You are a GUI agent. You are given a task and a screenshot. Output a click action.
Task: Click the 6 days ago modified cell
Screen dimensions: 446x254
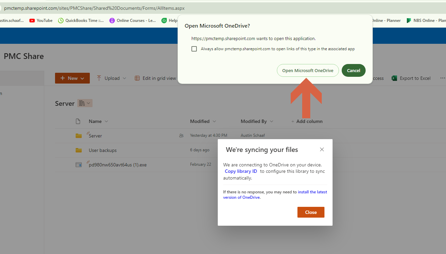pyautogui.click(x=200, y=150)
